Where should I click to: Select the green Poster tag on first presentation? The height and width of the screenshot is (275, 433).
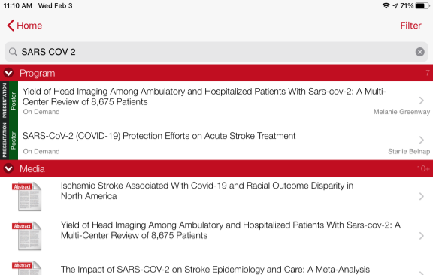point(14,101)
